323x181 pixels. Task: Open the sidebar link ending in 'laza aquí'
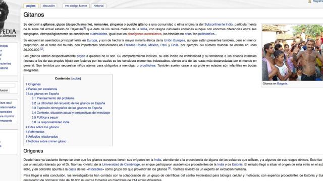click(6, 103)
